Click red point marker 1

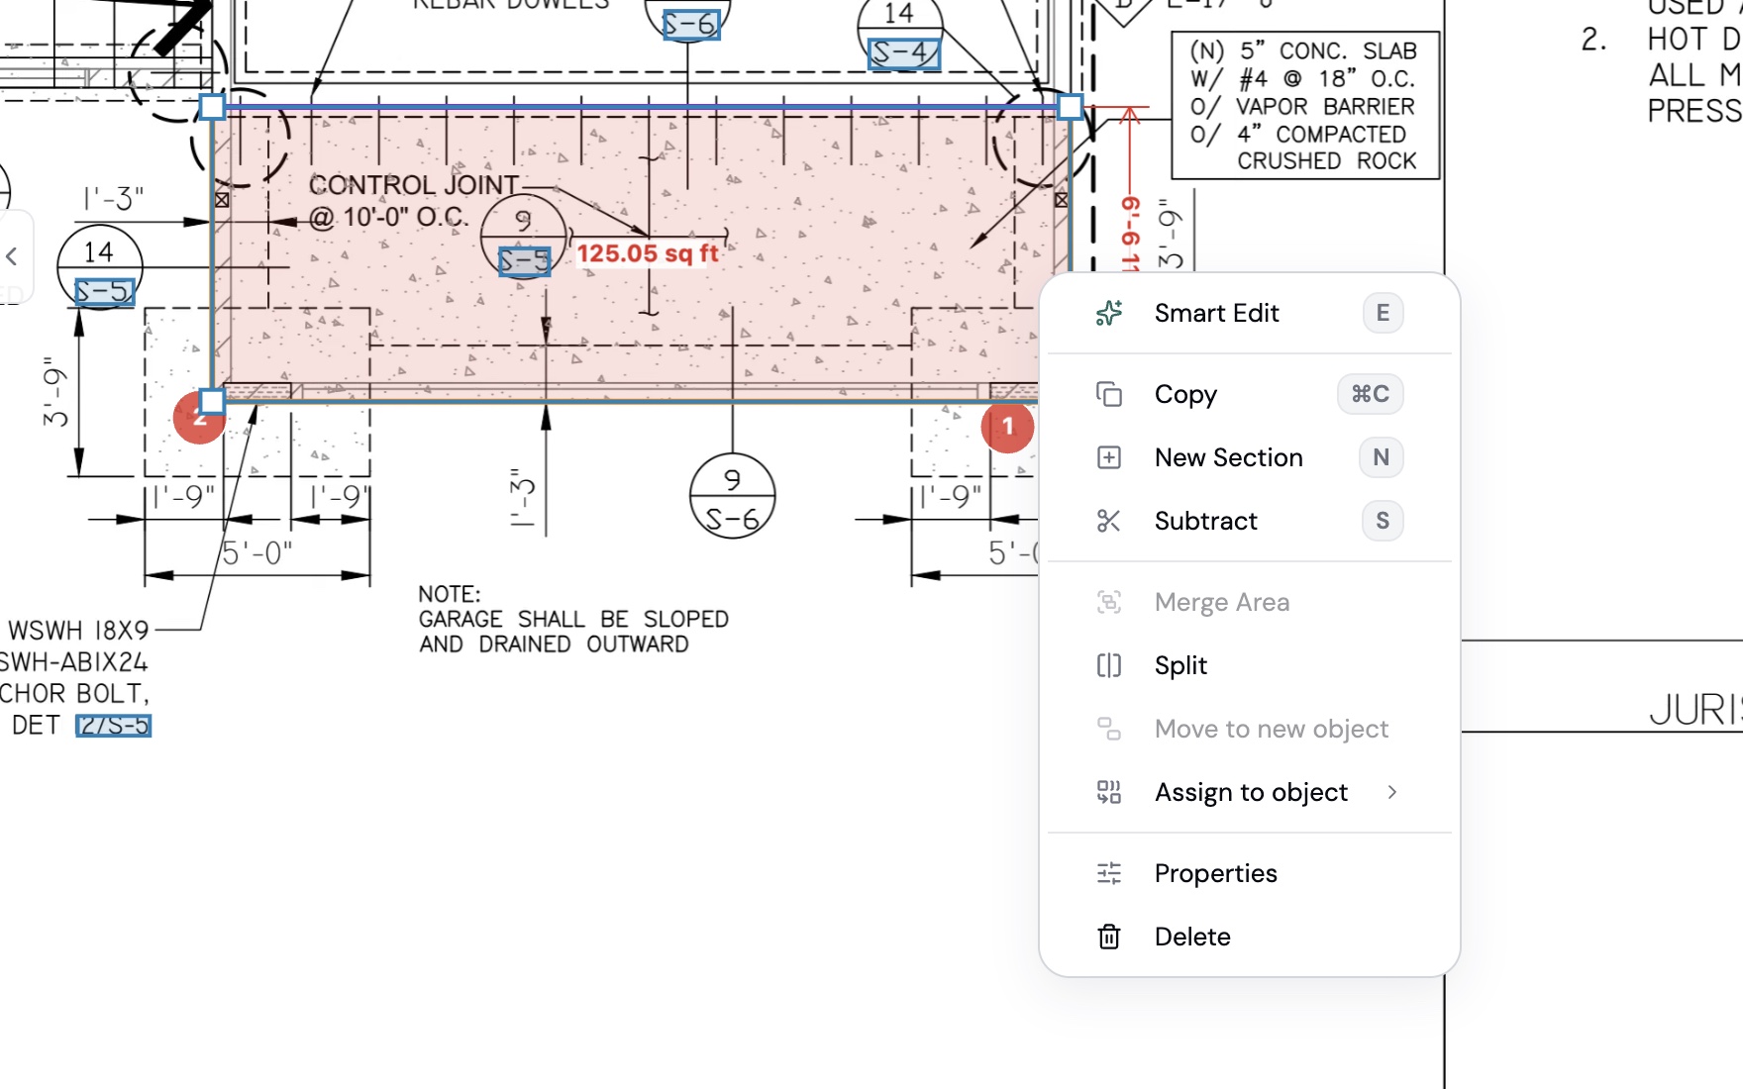[x=1008, y=427]
